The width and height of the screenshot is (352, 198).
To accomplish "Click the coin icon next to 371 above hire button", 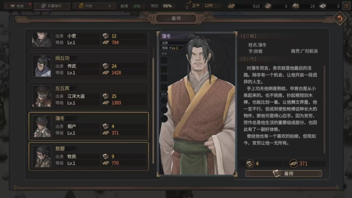I will point(294,163).
